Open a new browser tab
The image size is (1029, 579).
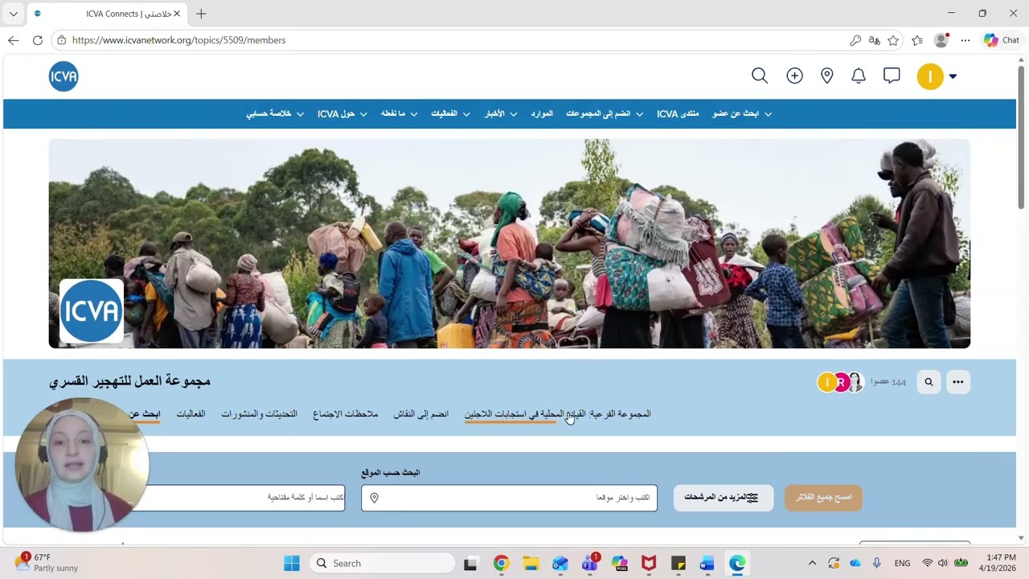point(201,14)
